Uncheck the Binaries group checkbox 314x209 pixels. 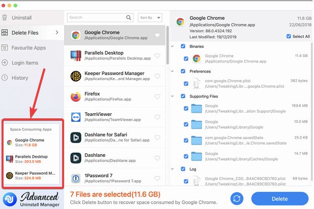(182, 46)
